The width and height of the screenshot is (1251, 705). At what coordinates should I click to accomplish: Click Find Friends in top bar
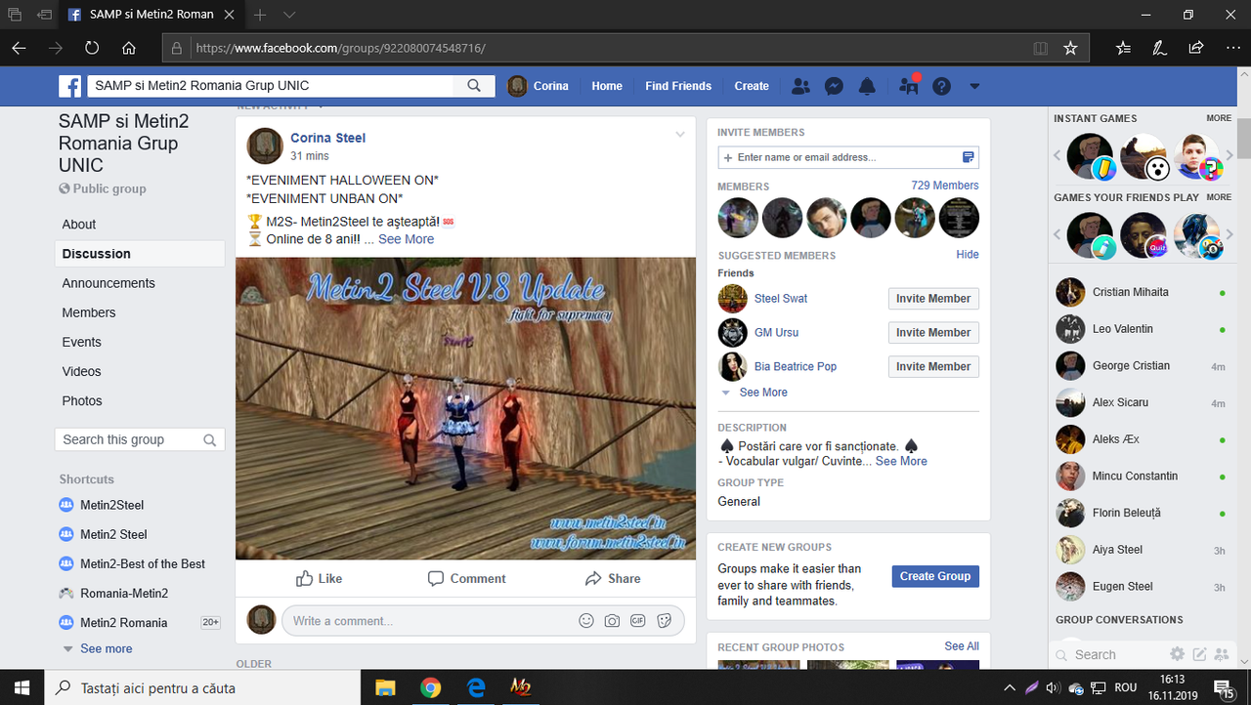[x=678, y=86]
